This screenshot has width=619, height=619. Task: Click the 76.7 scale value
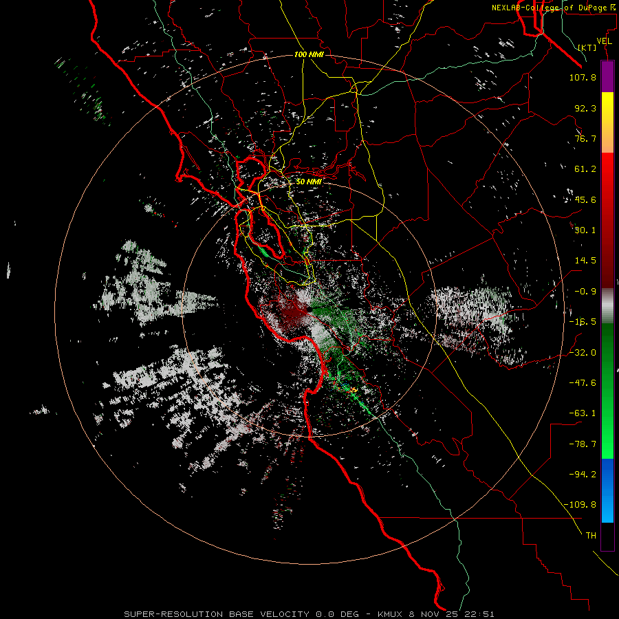585,138
